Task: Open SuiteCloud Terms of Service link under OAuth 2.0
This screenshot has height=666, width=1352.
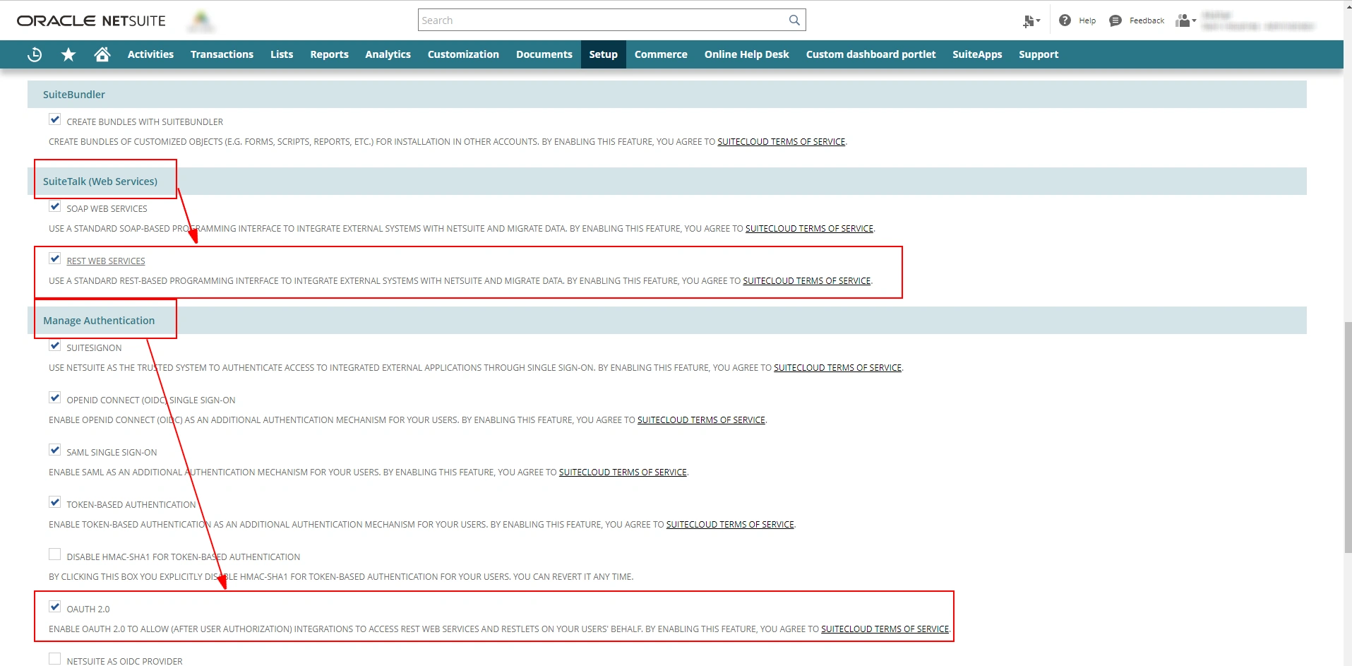Action: [x=885, y=629]
